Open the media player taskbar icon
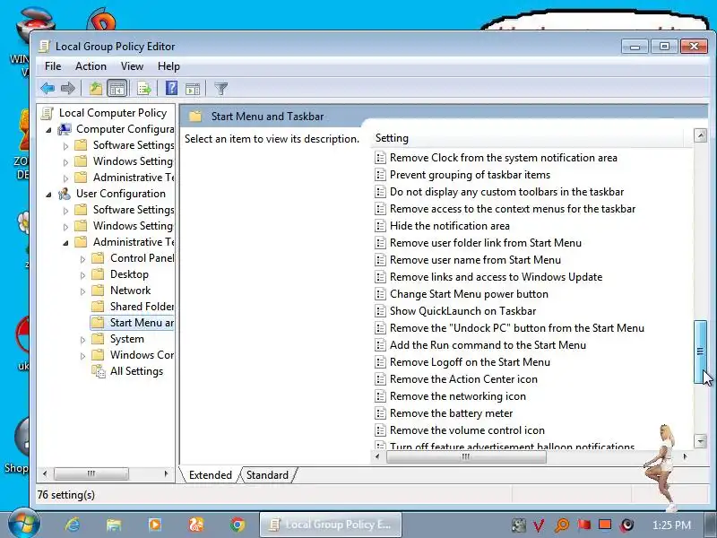Viewport: 717px width, 538px height. [154, 525]
